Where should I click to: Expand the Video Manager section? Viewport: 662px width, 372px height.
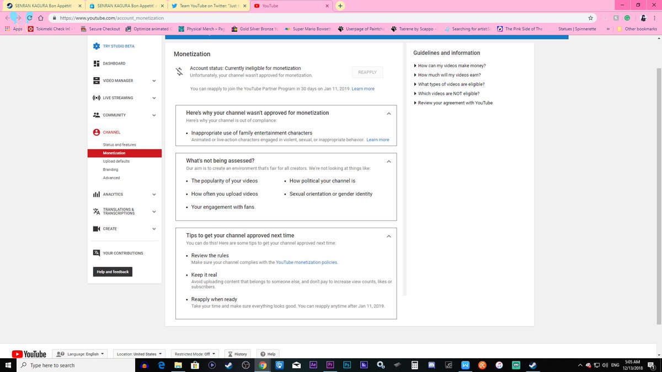pos(154,81)
